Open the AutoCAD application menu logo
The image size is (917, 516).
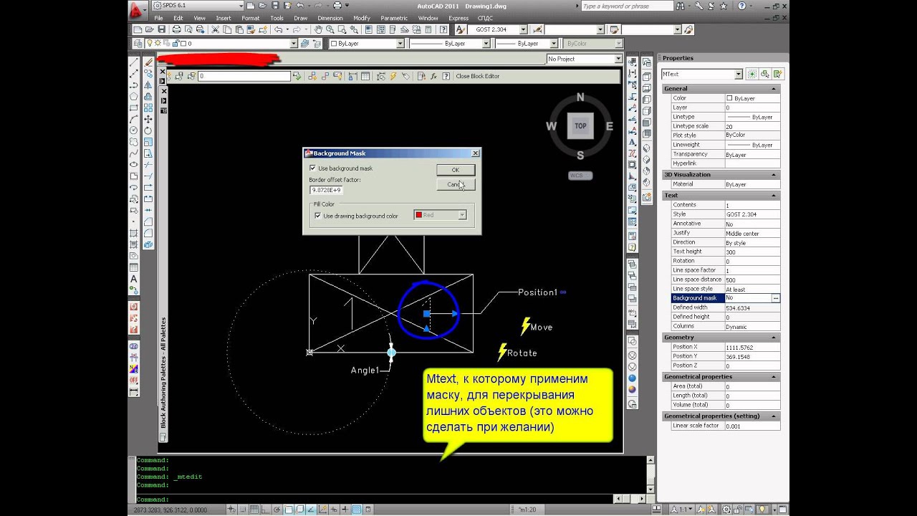coord(136,9)
